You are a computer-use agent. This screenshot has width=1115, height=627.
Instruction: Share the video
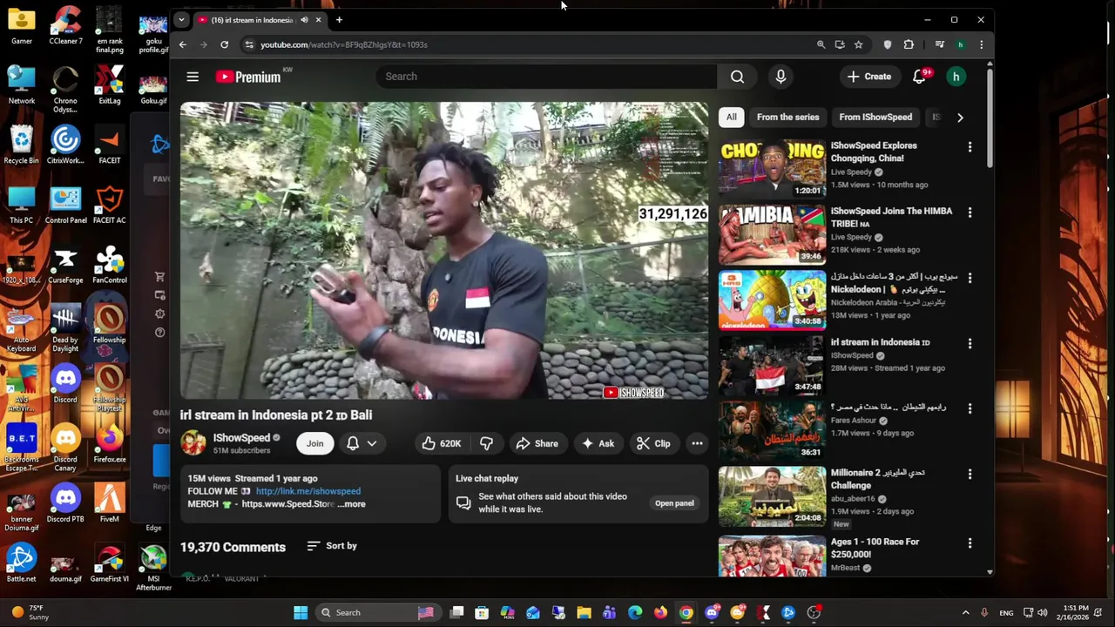click(537, 443)
